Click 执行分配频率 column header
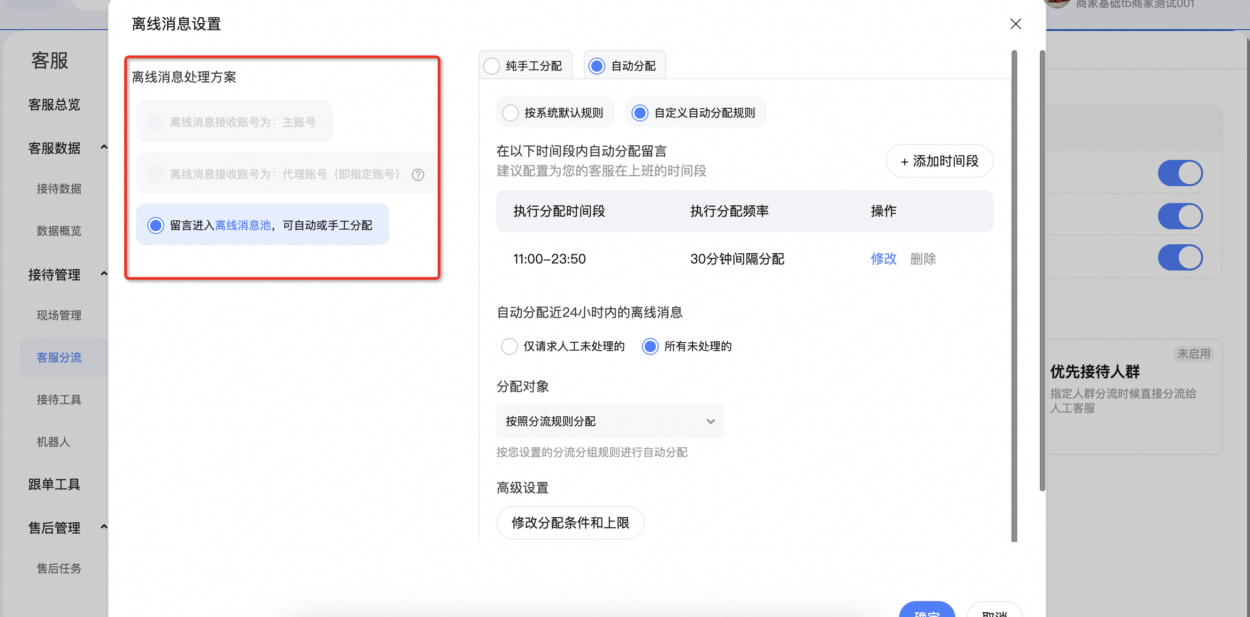The width and height of the screenshot is (1250, 617). tap(729, 211)
